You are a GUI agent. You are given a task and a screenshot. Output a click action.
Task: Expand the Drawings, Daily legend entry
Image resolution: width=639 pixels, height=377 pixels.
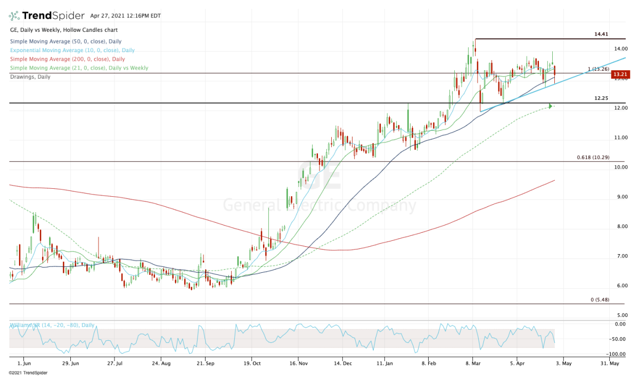point(31,77)
